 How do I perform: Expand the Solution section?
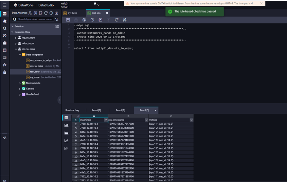[12, 26]
